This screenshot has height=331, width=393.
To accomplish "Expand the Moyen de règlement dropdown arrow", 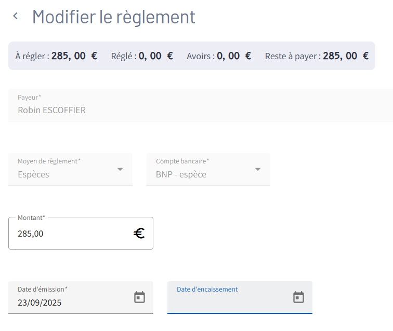I will pos(120,170).
